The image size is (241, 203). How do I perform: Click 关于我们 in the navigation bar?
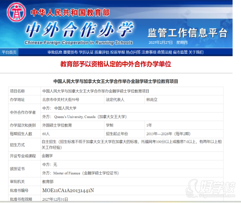pos(196,52)
